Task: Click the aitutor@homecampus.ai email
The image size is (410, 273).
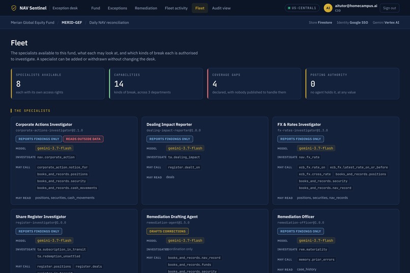Action: [356, 6]
